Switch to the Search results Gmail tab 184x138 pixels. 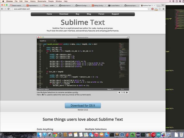point(17,5)
